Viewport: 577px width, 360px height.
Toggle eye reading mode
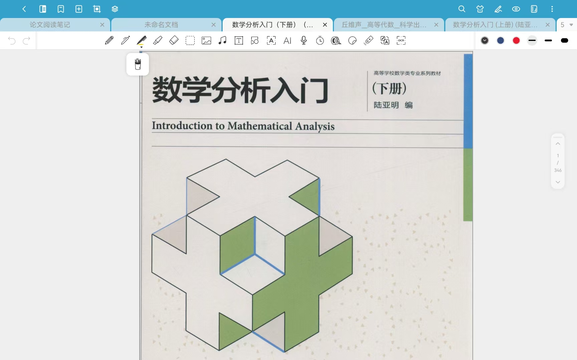point(516,9)
